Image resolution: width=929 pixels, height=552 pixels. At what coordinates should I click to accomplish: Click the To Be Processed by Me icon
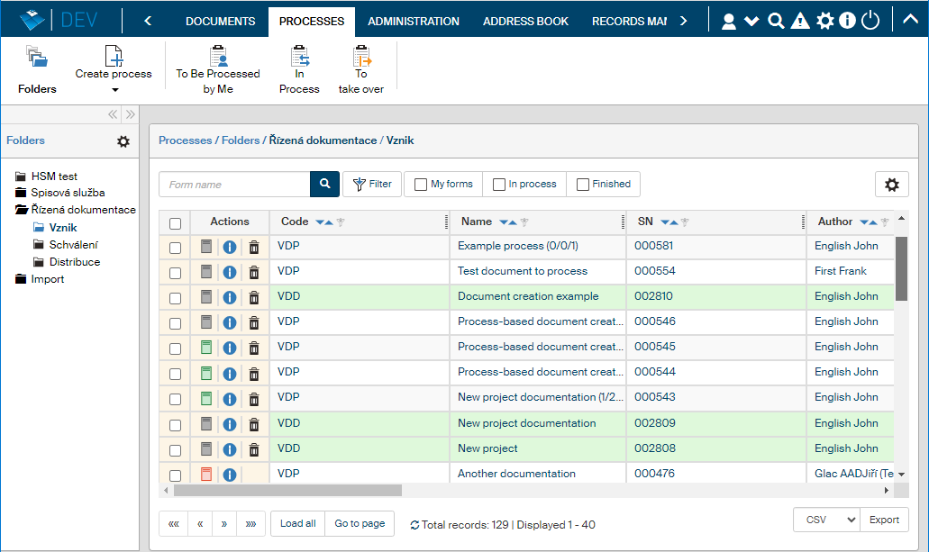pos(218,57)
